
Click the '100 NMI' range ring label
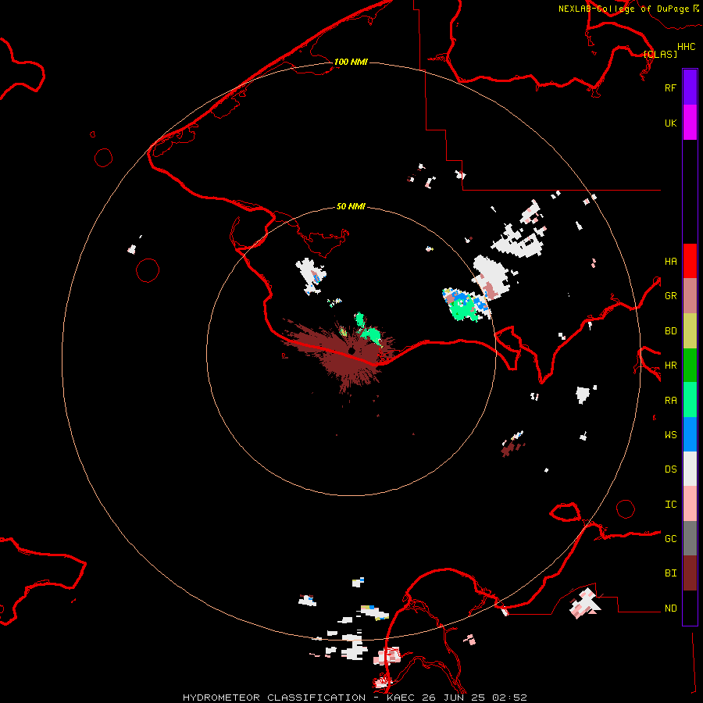click(x=351, y=62)
